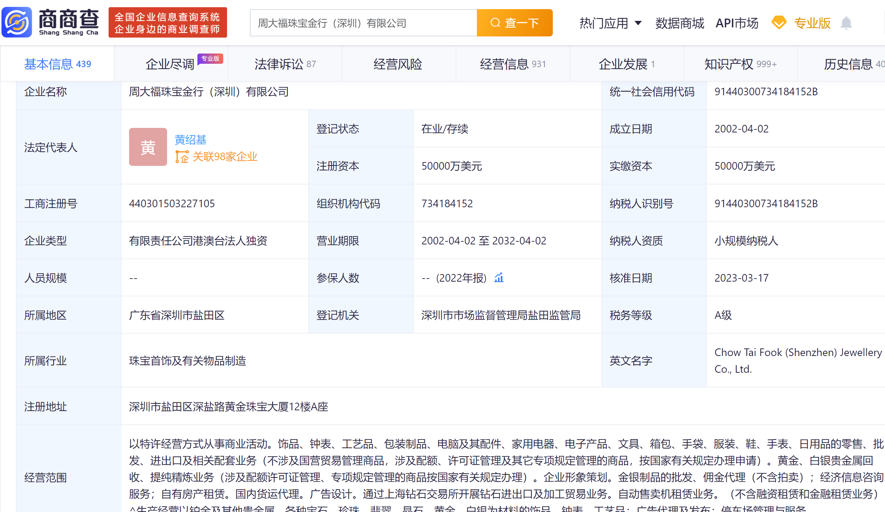
Task: Switch to the 企业尽调 tab
Action: point(171,64)
